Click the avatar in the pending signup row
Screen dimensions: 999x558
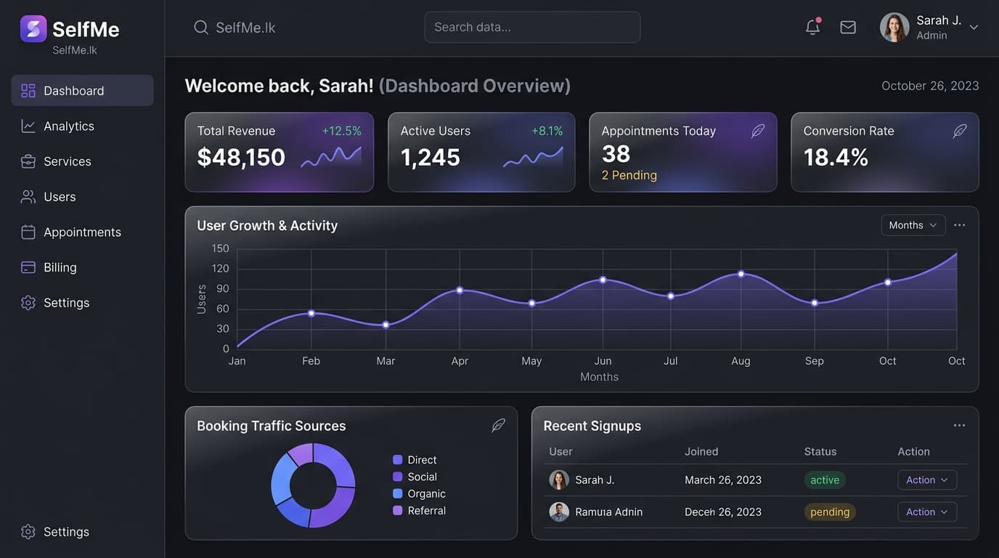[x=559, y=511]
